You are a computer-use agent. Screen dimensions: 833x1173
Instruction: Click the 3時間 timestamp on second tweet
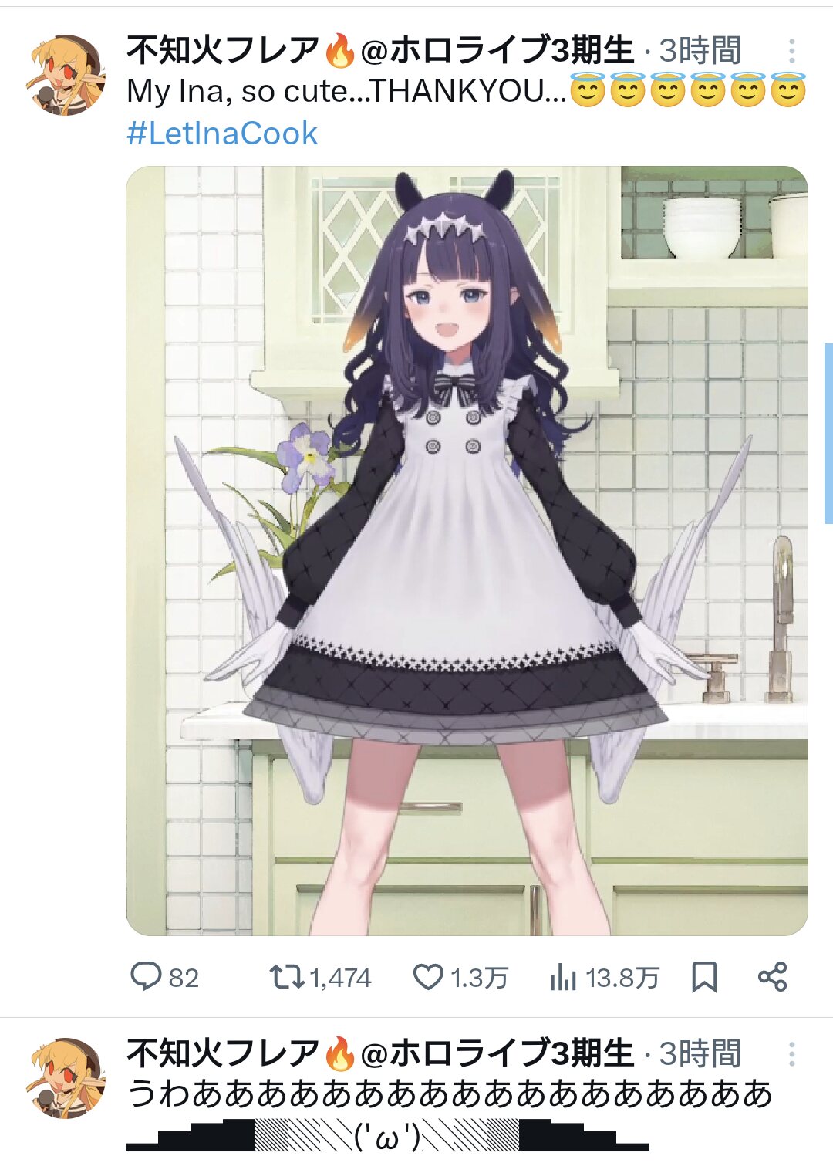pyautogui.click(x=700, y=1054)
